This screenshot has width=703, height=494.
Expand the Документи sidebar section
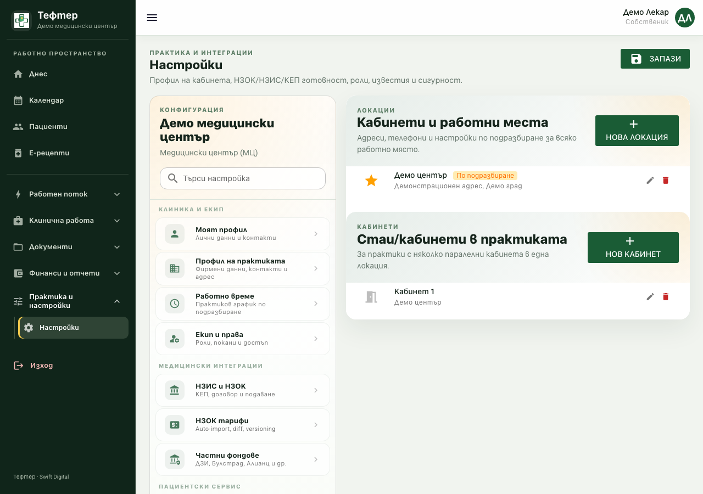click(x=68, y=247)
